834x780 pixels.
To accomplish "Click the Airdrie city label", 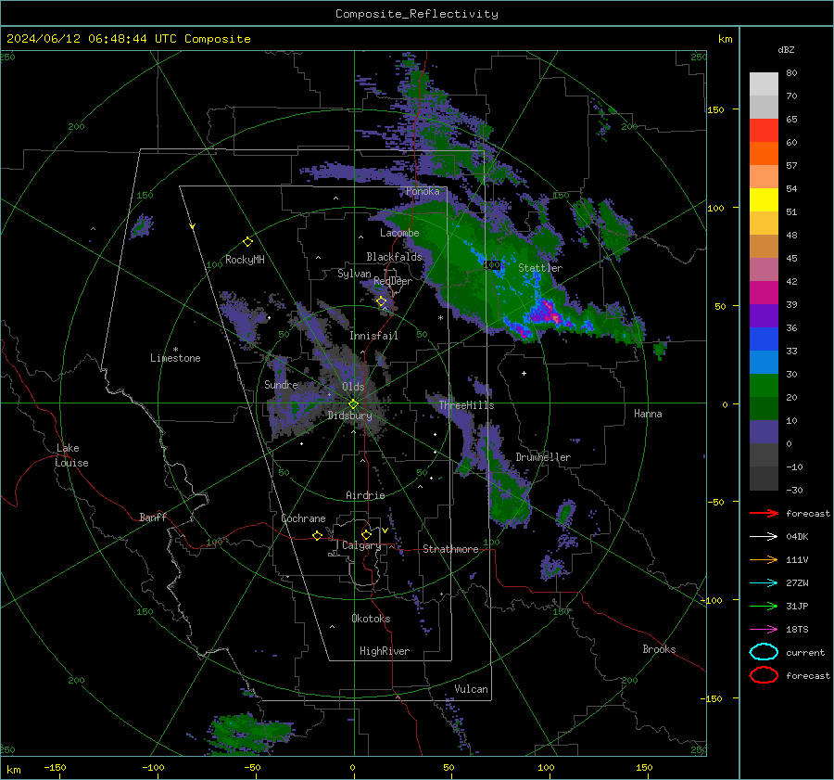I will point(365,495).
